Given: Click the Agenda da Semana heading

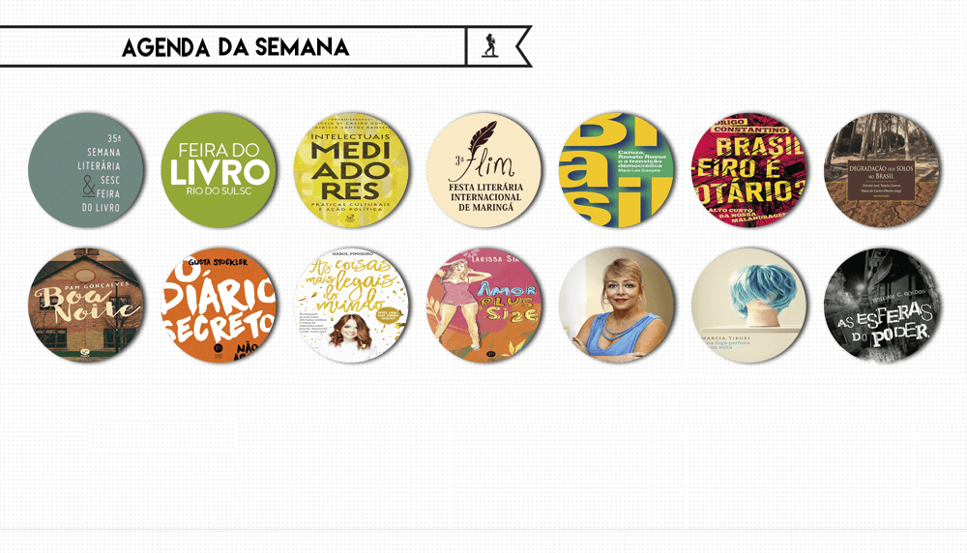Looking at the screenshot, I should click(x=236, y=47).
